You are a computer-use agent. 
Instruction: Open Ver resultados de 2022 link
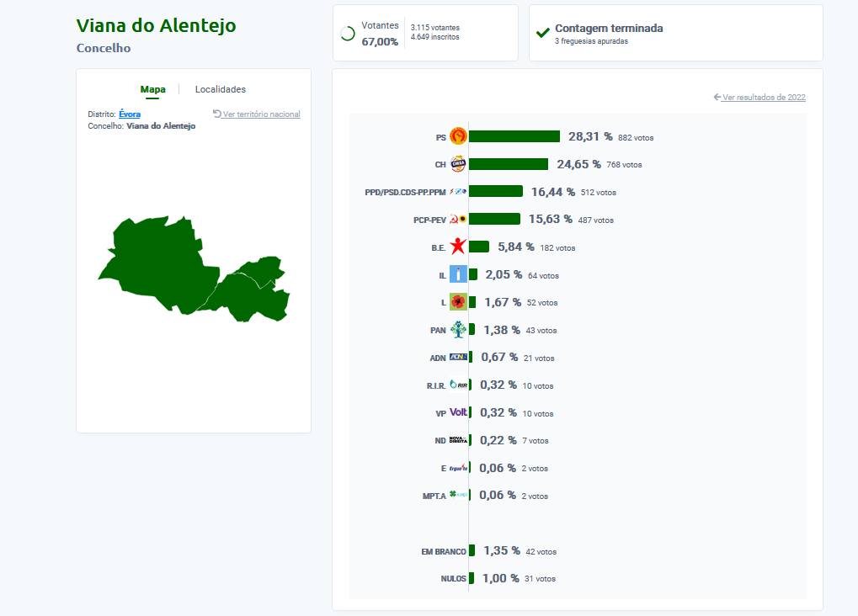763,98
